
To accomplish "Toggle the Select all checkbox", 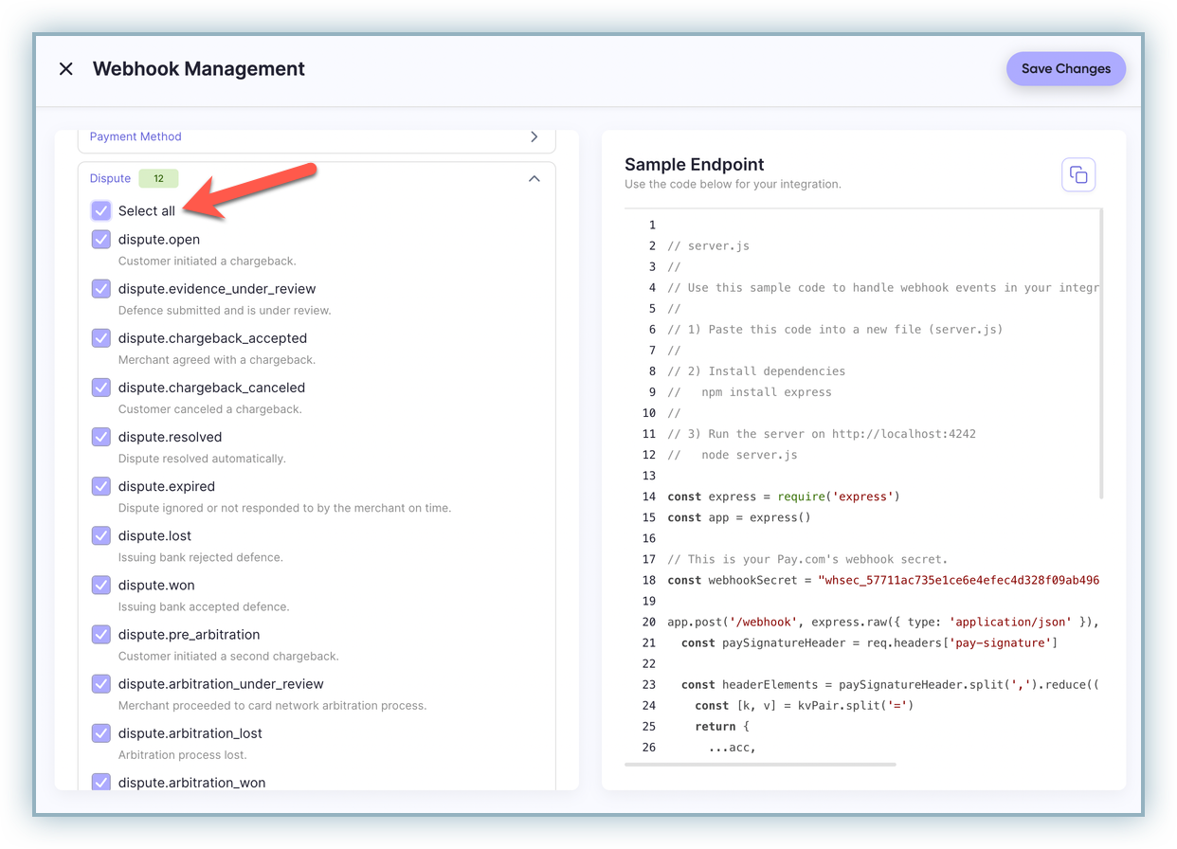I will coord(101,210).
